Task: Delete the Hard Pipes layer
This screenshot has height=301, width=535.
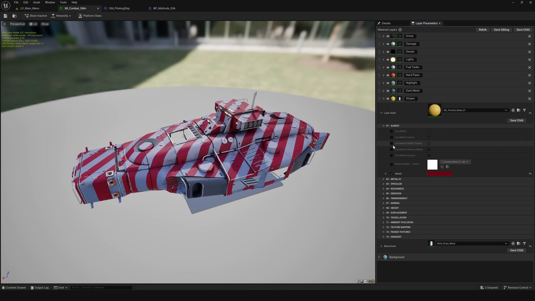Action: 529,75
